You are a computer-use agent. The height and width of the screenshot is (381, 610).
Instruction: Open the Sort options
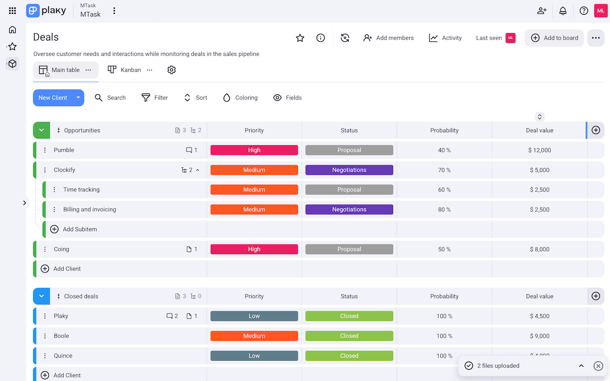195,97
